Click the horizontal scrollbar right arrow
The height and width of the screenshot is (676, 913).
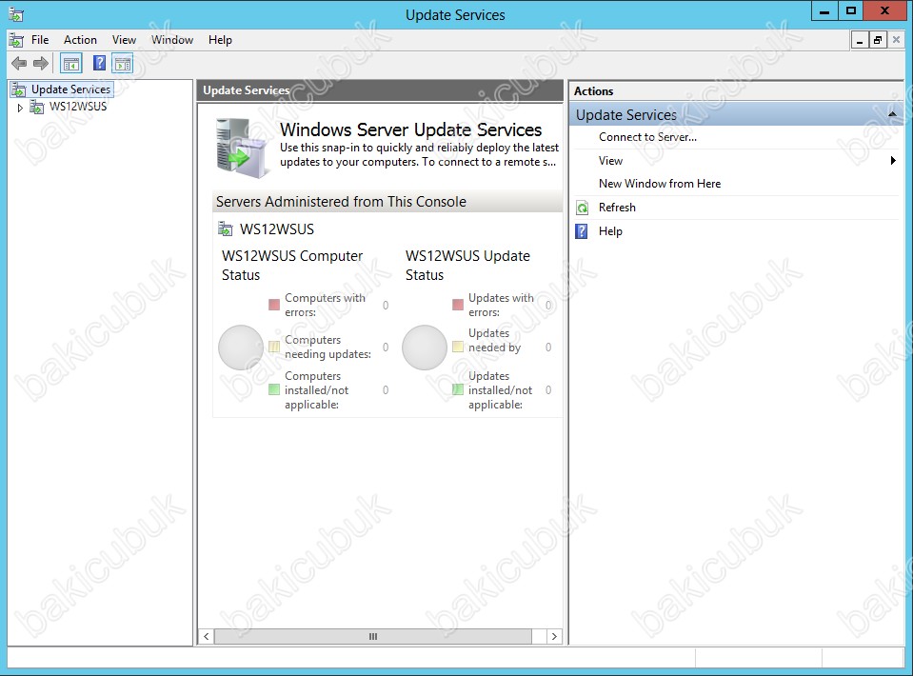pyautogui.click(x=554, y=636)
